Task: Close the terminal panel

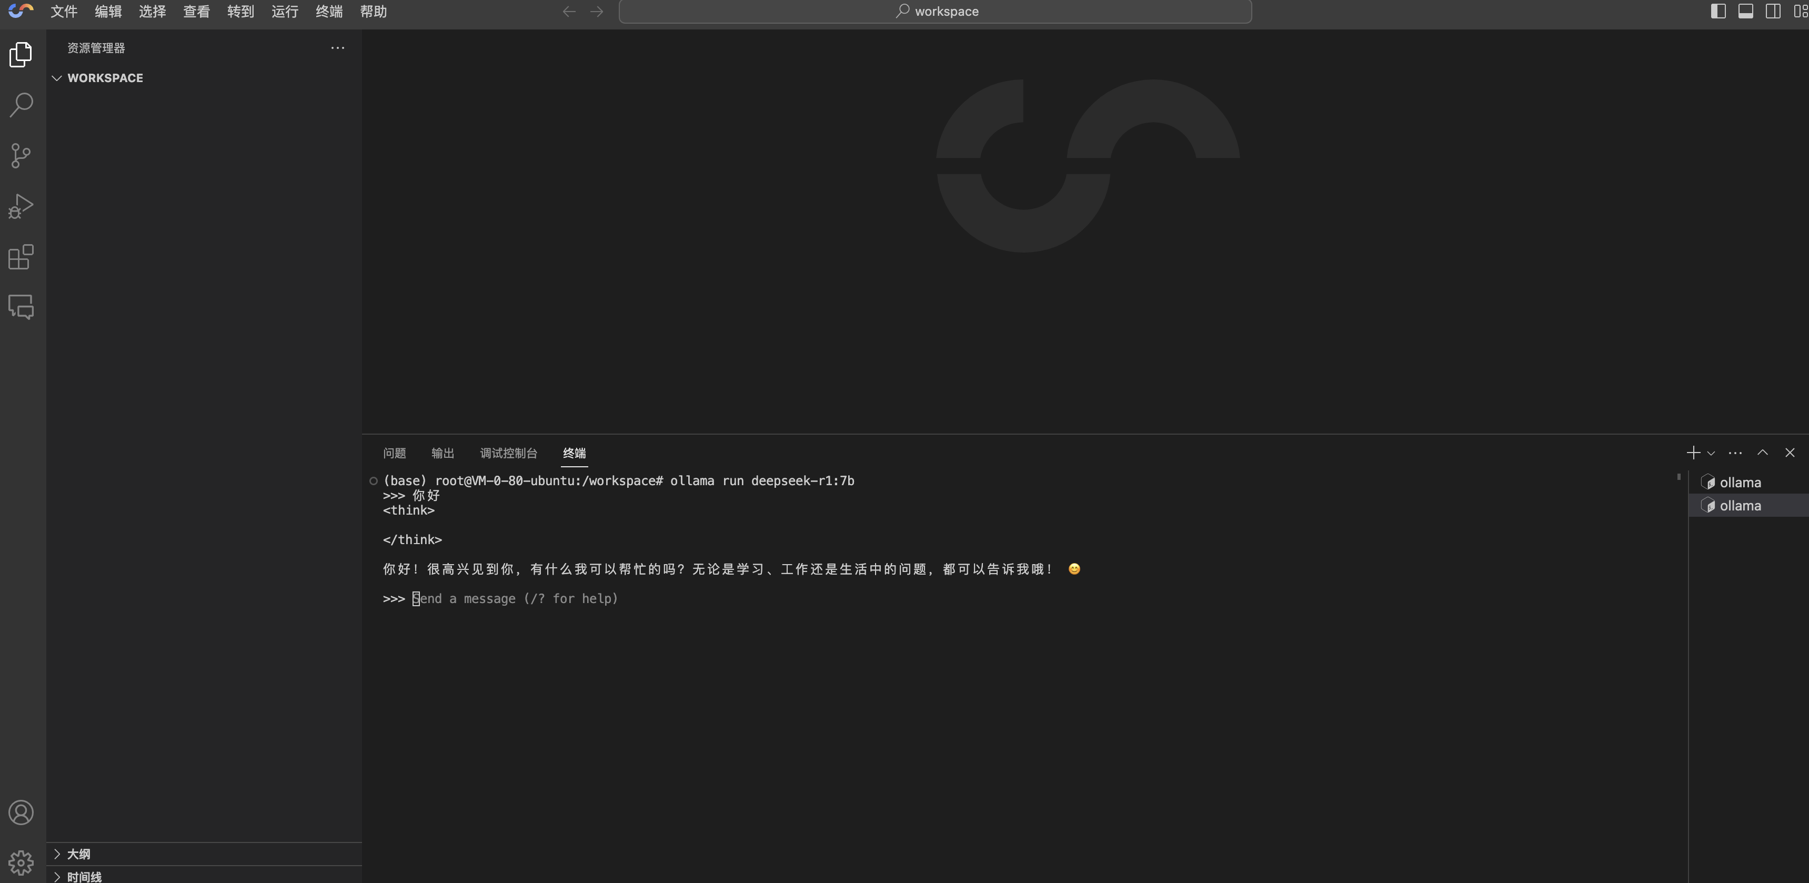Action: (1790, 453)
